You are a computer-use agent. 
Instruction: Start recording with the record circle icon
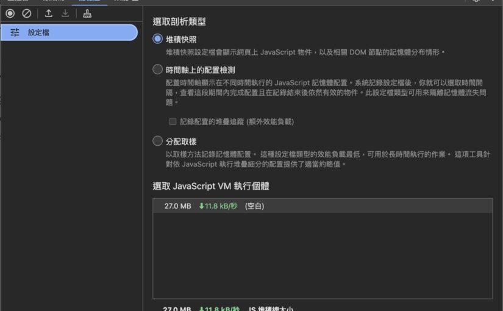[x=10, y=13]
